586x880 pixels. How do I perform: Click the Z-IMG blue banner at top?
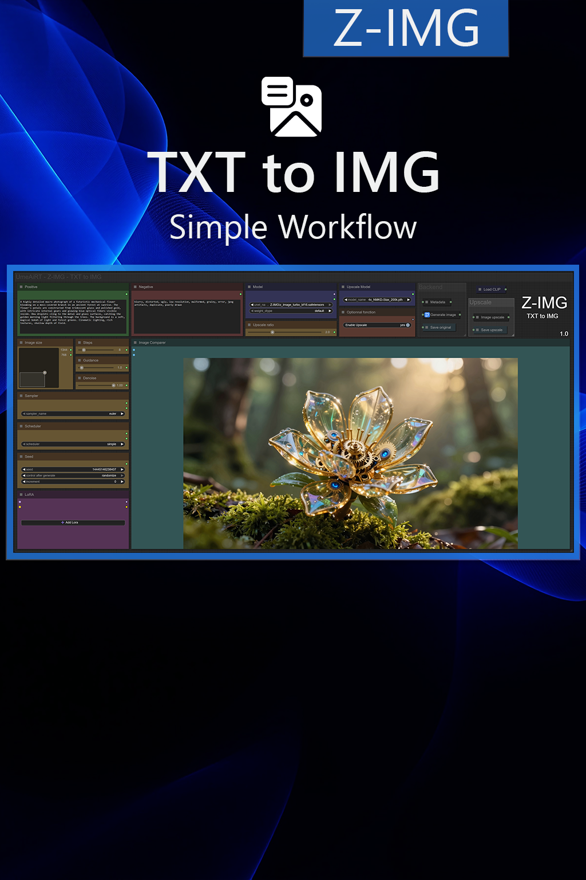[406, 28]
